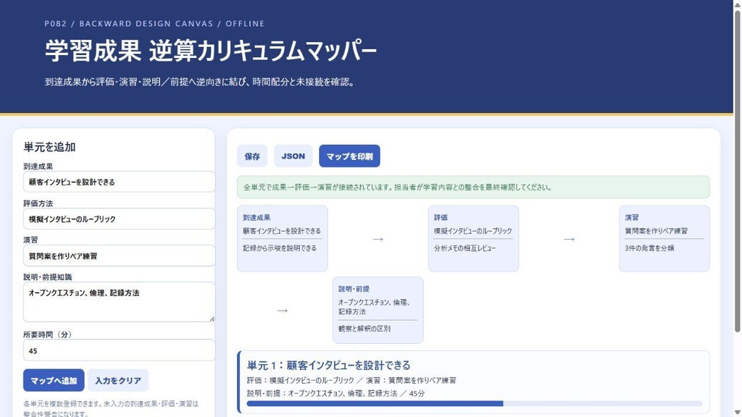Click the scrollbar down arrow
This screenshot has height=417, width=742.
pos(737,413)
